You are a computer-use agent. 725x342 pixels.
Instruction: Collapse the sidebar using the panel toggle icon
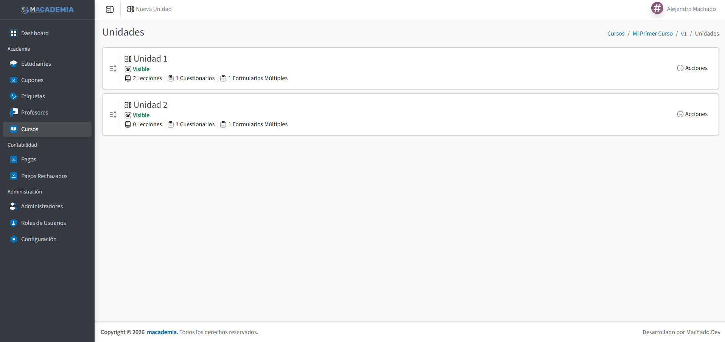pyautogui.click(x=110, y=9)
